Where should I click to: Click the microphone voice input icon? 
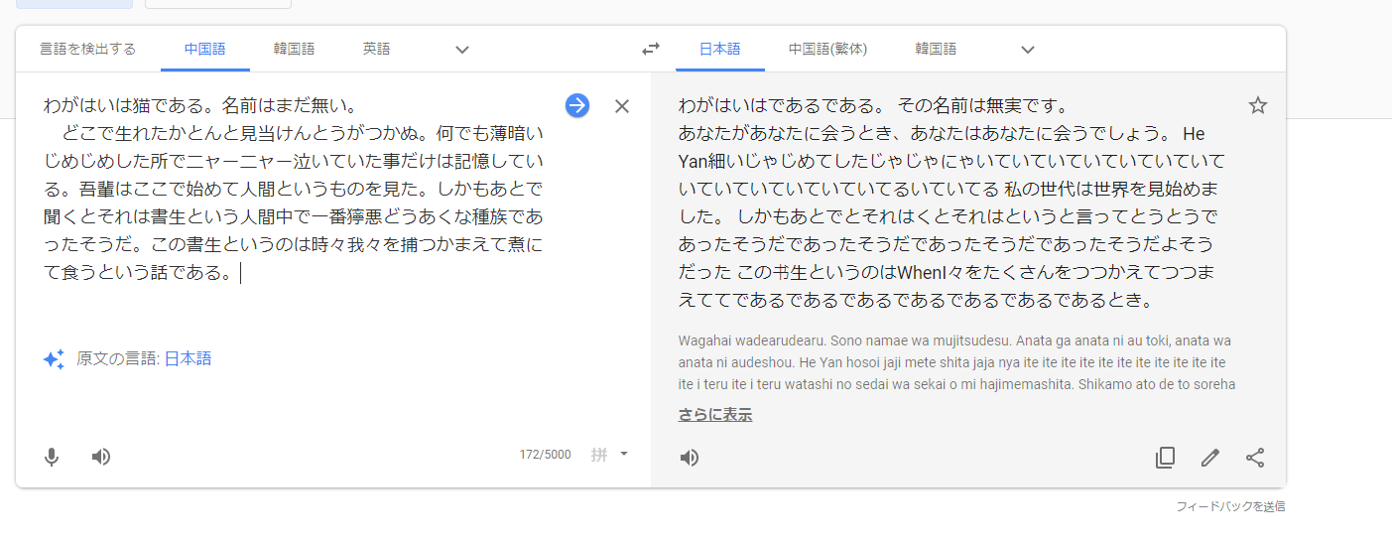(52, 457)
